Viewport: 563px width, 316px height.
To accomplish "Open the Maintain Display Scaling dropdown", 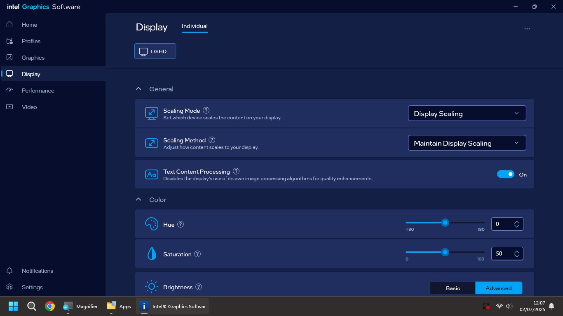I will pos(467,143).
